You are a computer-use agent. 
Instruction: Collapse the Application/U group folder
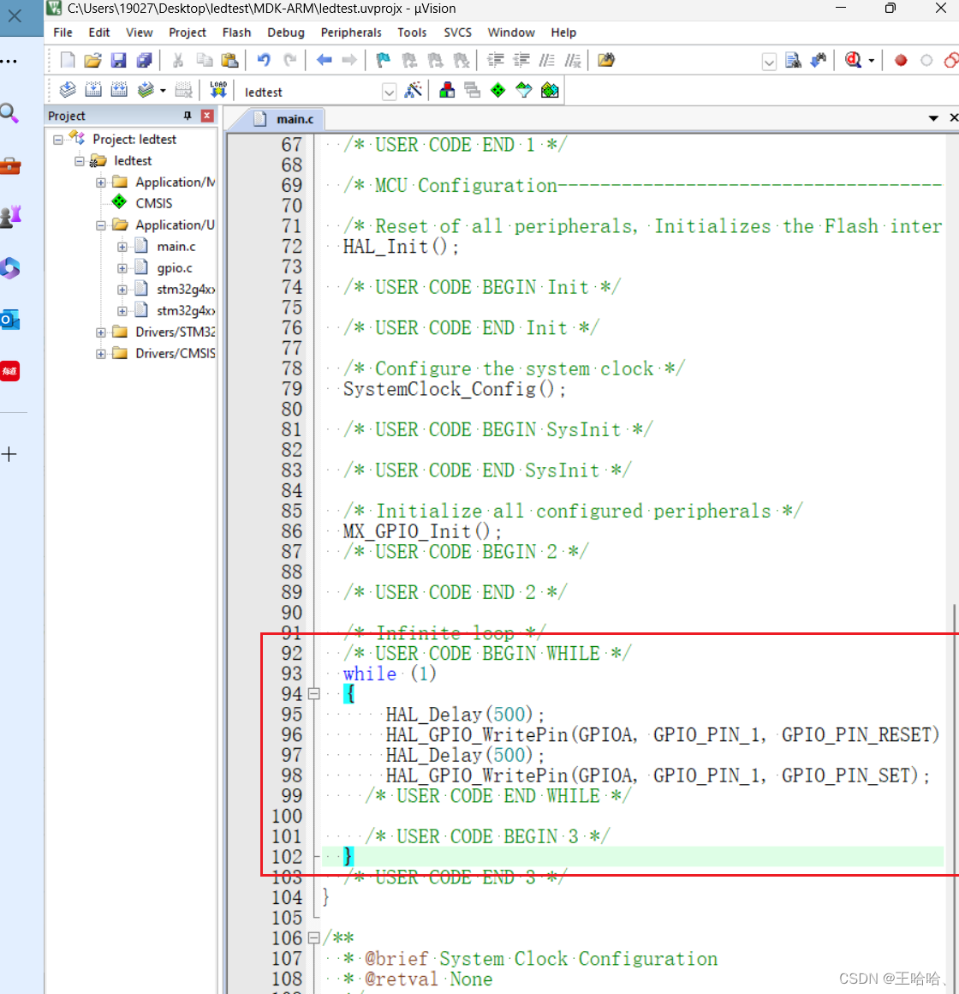point(101,225)
